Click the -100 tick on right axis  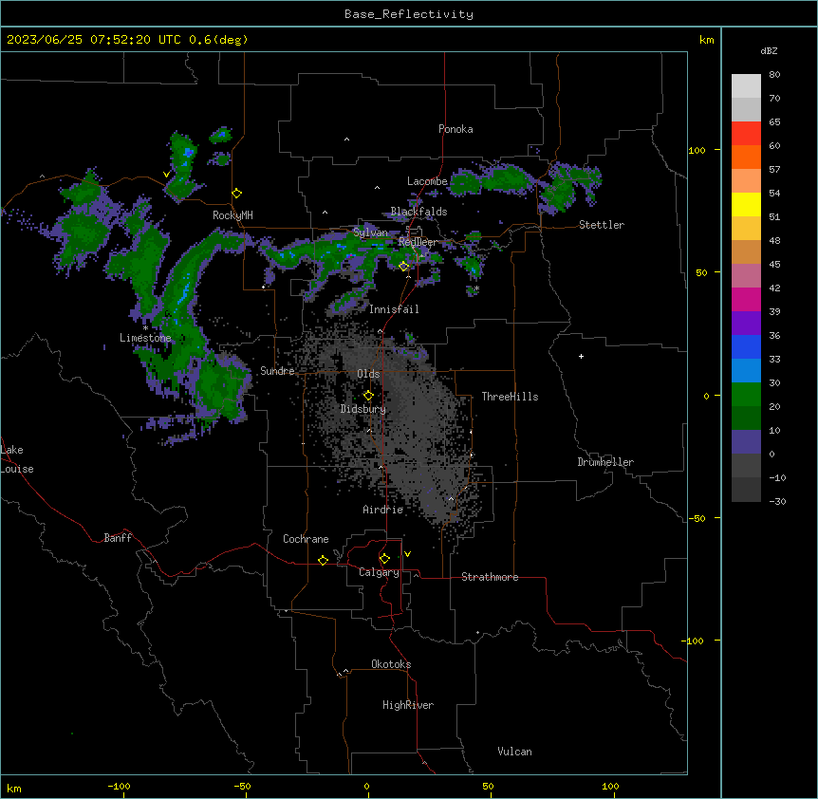[694, 641]
